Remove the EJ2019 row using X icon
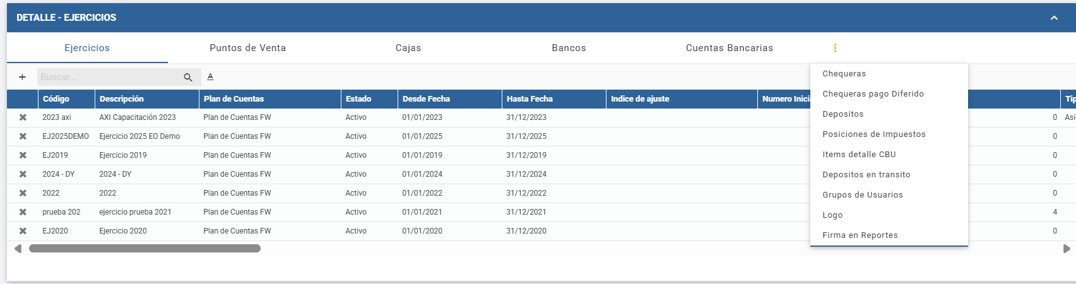Viewport: 1076px width, 284px height. coord(23,155)
